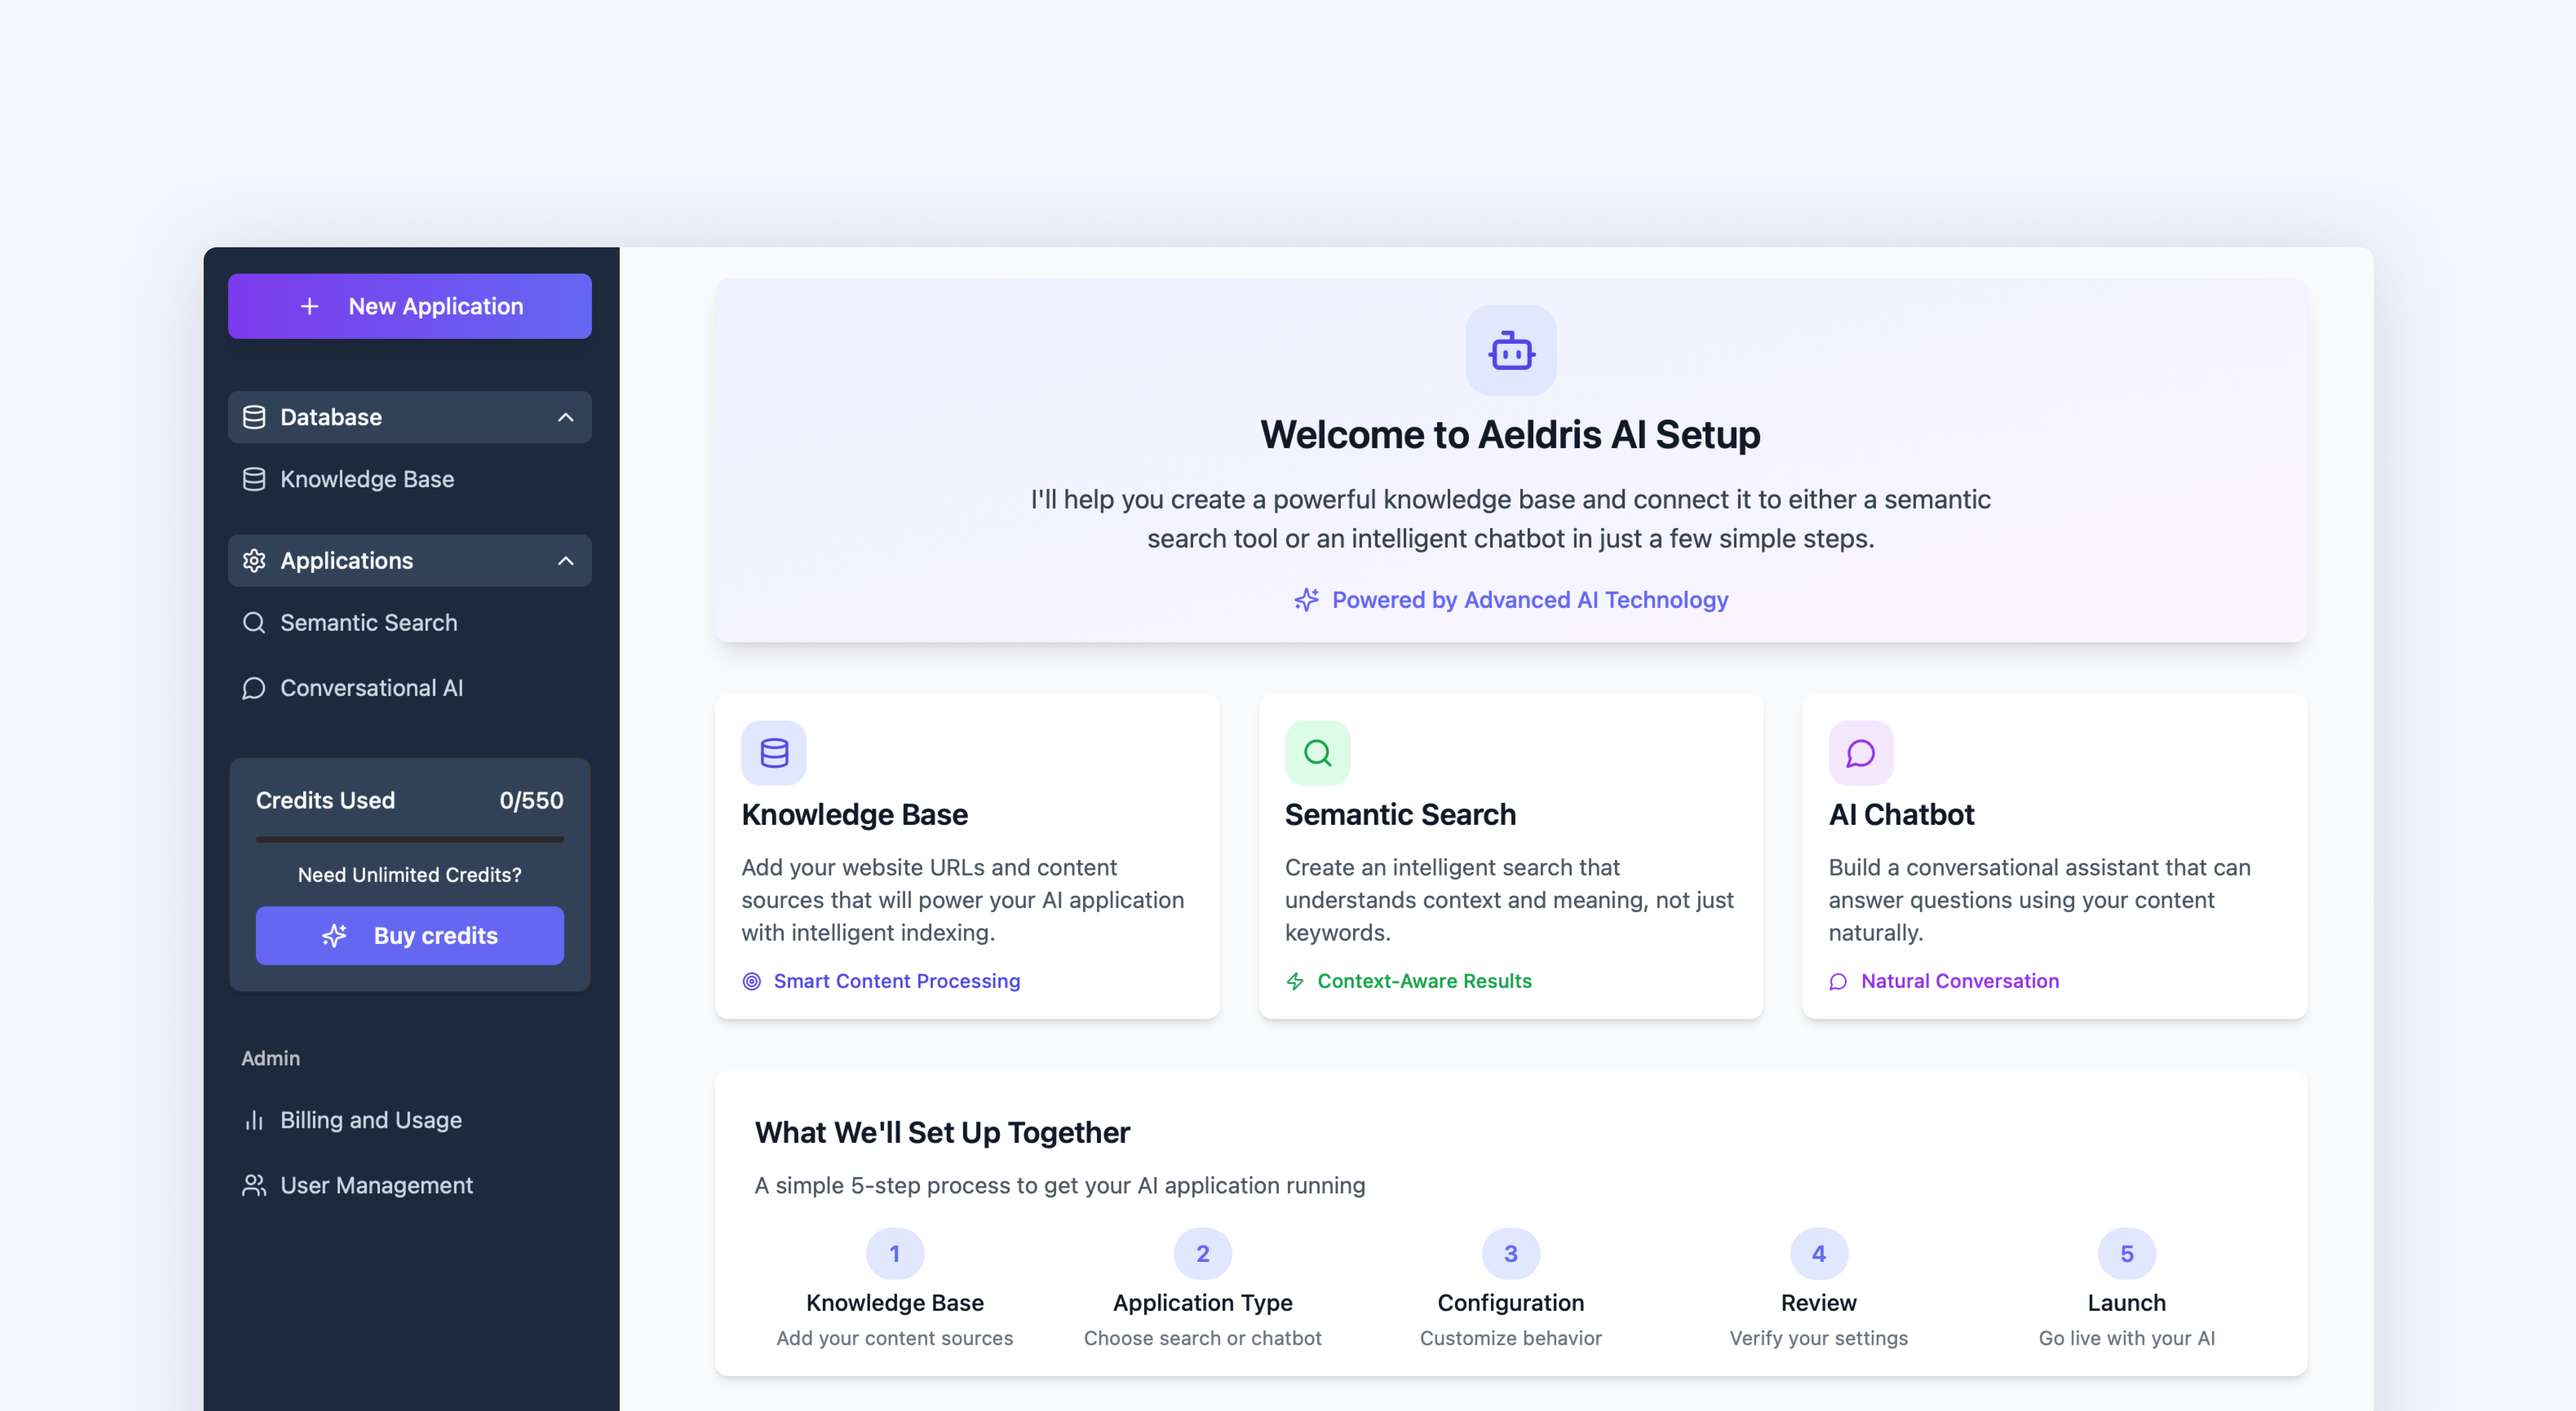Click the Knowledge Base sidebar icon
Viewport: 2576px width, 1411px height.
coord(254,479)
